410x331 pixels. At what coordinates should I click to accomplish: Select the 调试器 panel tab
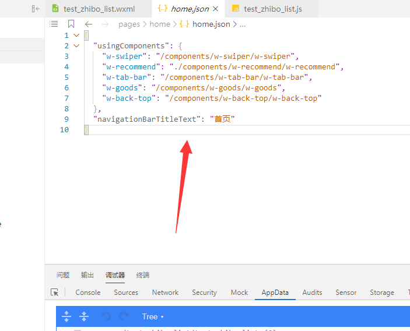point(115,275)
